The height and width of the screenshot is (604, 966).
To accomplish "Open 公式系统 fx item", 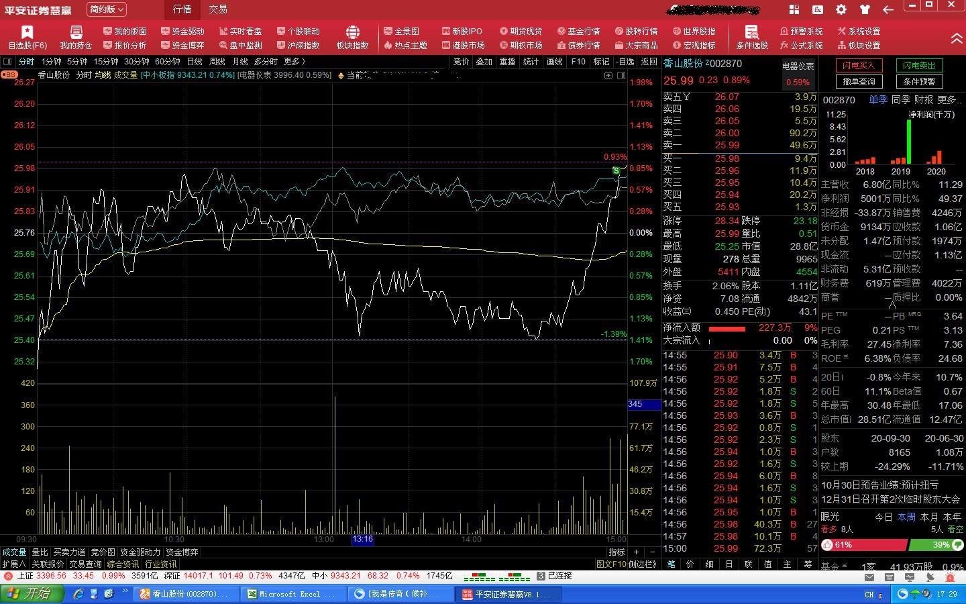I will (x=801, y=45).
